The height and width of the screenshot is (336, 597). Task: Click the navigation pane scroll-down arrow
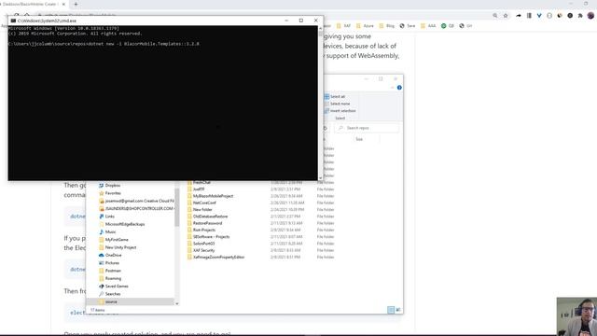176,303
